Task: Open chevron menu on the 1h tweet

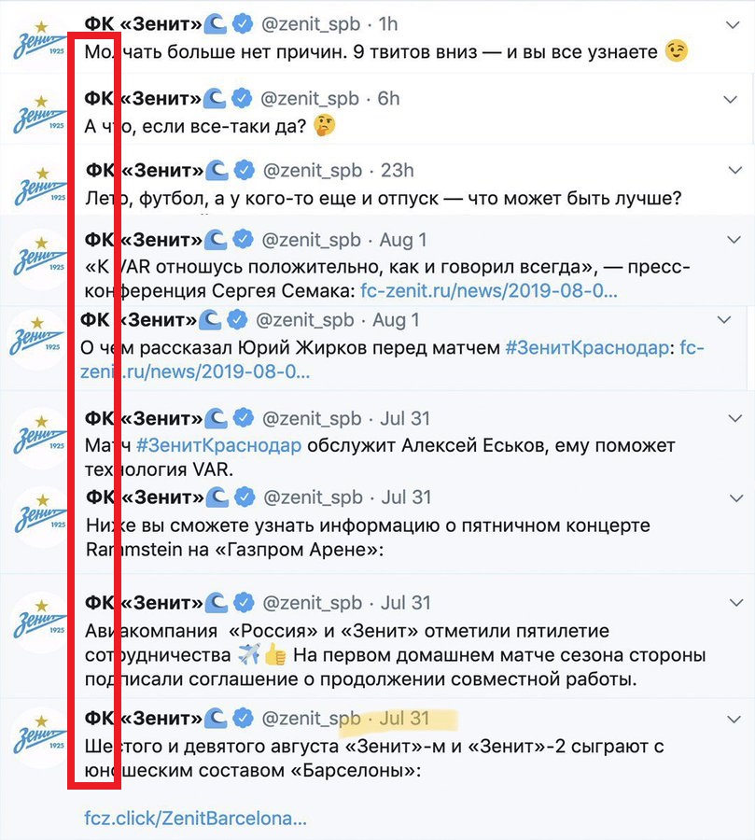Action: (x=732, y=24)
